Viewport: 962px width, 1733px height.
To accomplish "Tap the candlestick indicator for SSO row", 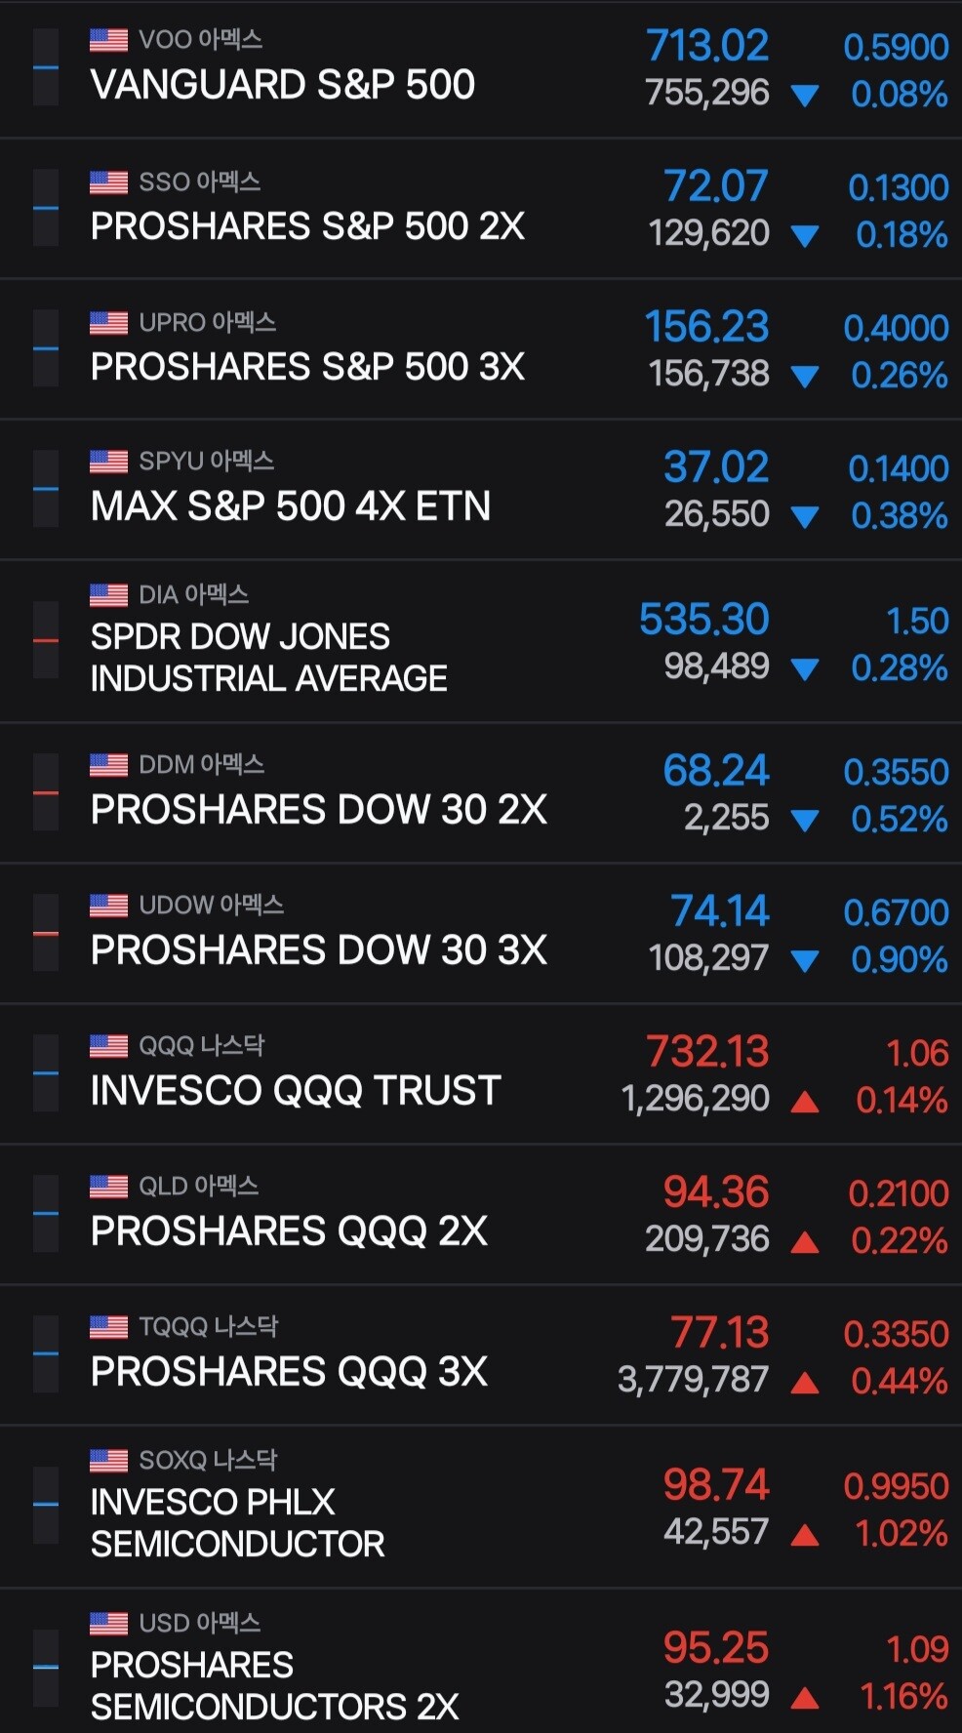I will tap(46, 208).
